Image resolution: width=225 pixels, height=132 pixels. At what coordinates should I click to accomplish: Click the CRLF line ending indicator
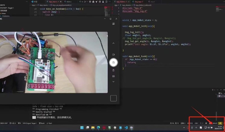(x=196, y=123)
